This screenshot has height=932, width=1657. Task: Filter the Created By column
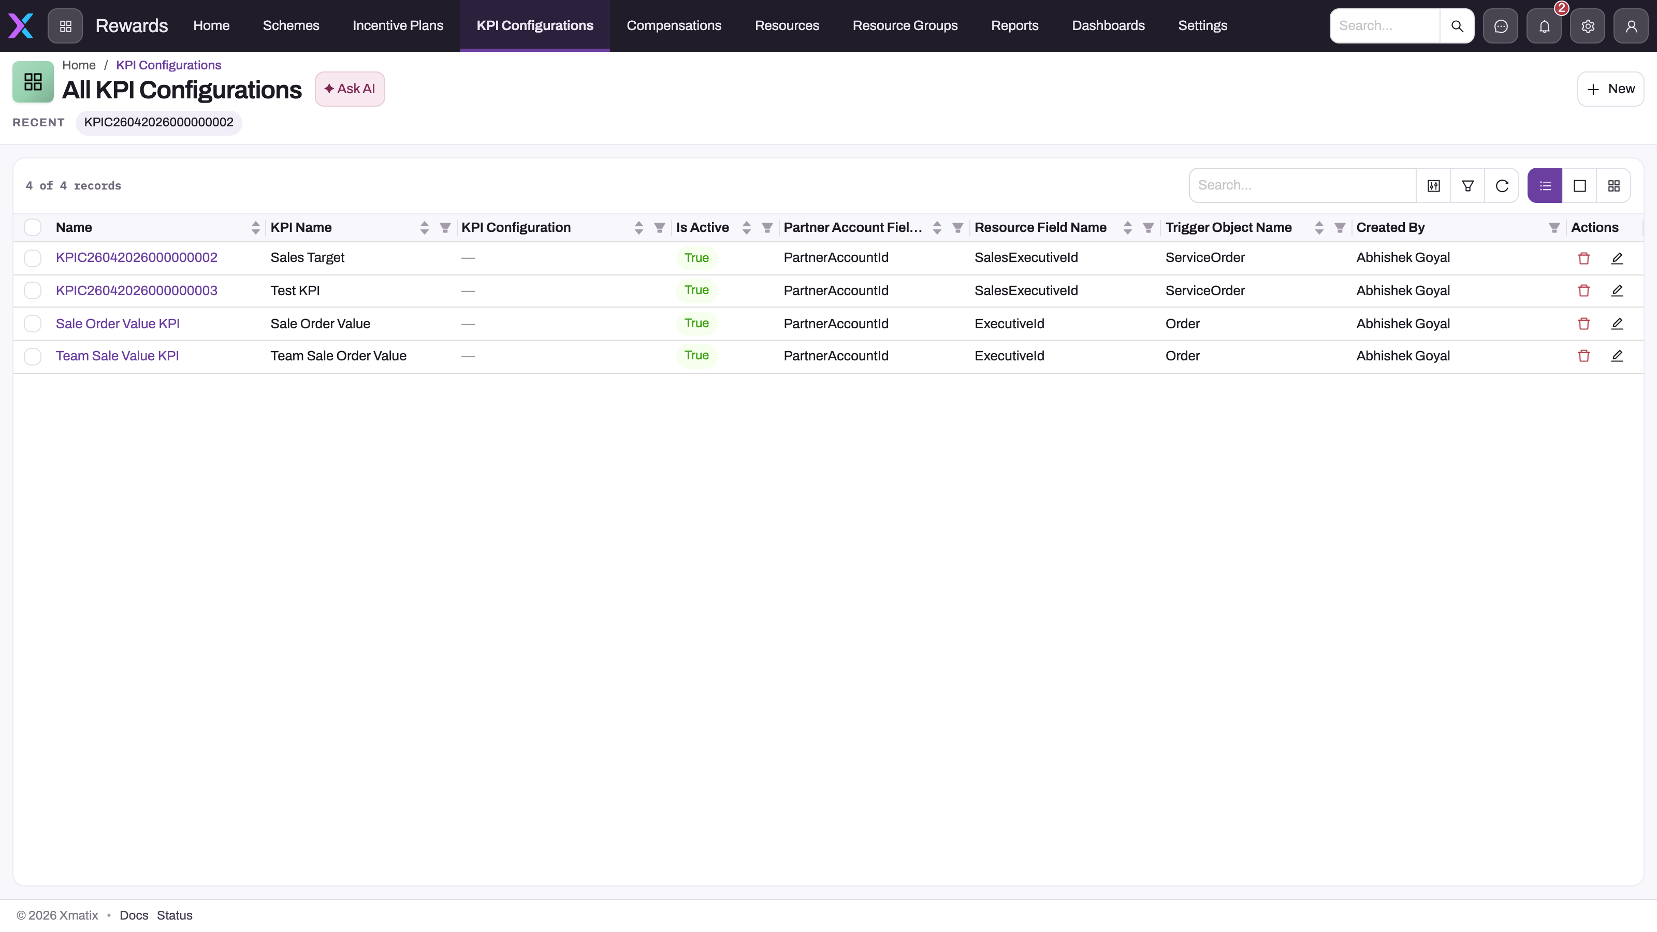(x=1554, y=228)
